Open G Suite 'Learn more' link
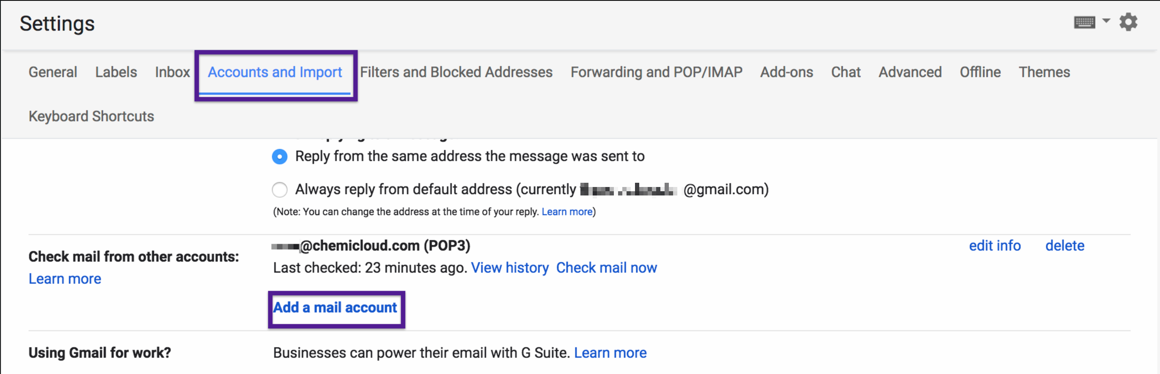The height and width of the screenshot is (374, 1160). coord(610,353)
